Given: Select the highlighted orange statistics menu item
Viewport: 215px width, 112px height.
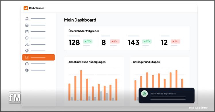Looking at the screenshot, I should coord(39,57).
